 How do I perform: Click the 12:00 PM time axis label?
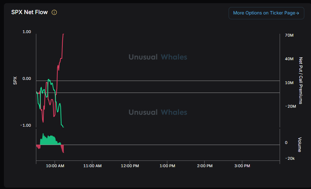130,166
